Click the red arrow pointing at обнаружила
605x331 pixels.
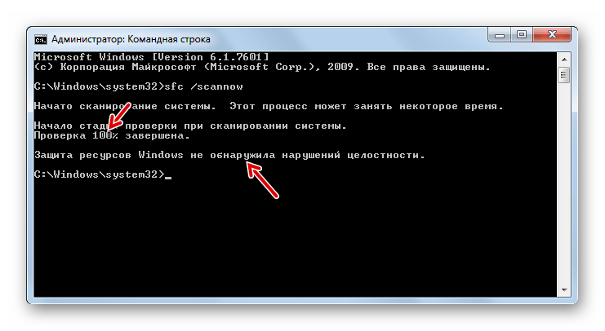tap(262, 180)
